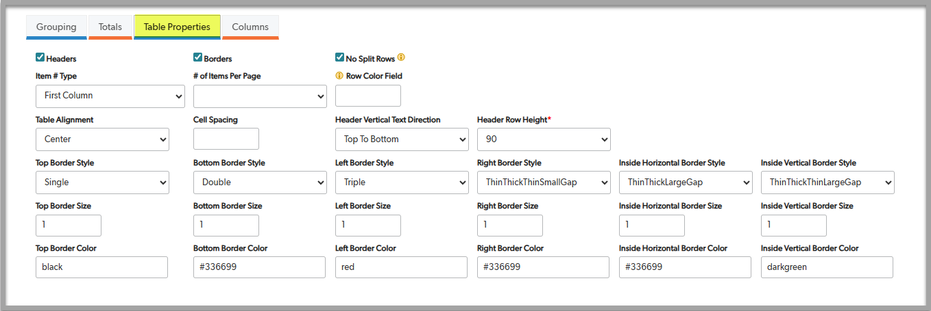Screen dimensions: 931x311
Task: Open the Totals tab
Action: [x=110, y=27]
